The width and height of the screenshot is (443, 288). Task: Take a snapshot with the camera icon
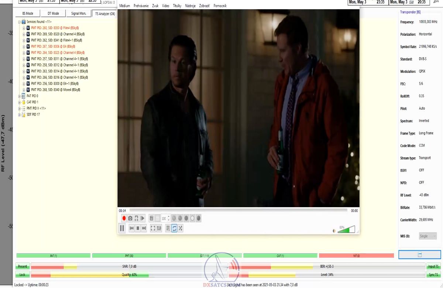130,218
